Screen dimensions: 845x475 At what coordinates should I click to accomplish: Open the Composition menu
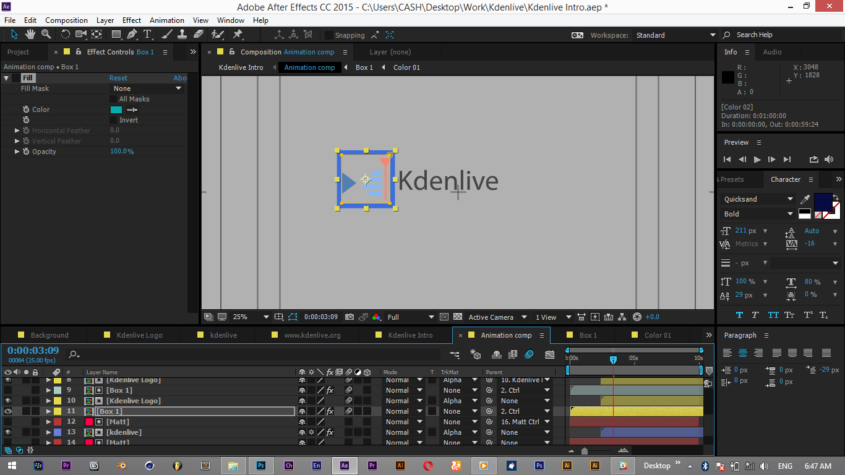click(x=66, y=20)
